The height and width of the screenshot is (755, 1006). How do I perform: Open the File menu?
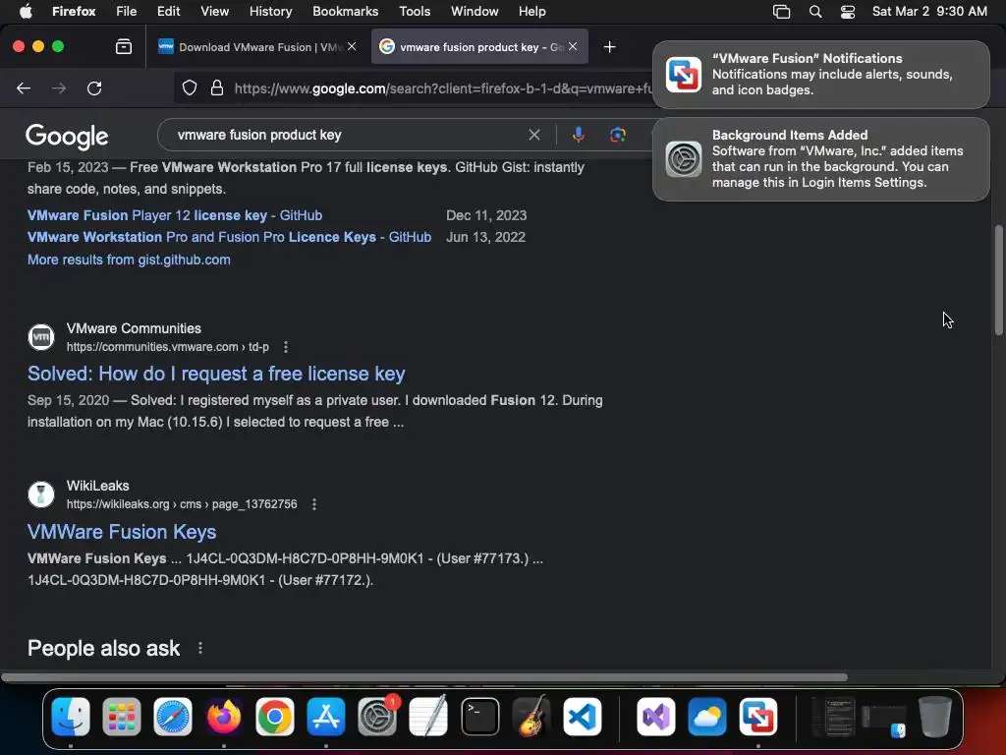[127, 11]
